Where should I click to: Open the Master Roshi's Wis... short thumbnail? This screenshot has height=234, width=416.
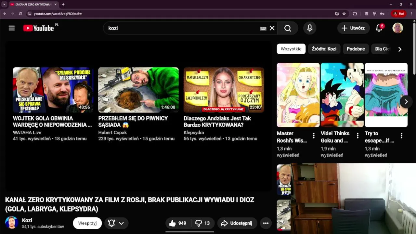pyautogui.click(x=298, y=95)
